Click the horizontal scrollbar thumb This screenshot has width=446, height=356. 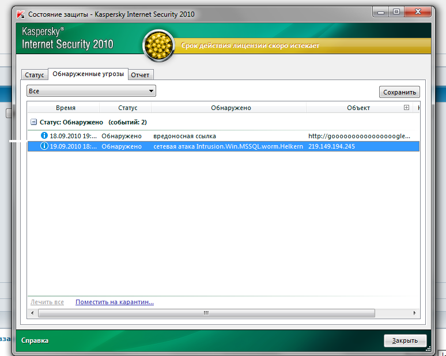coord(206,313)
